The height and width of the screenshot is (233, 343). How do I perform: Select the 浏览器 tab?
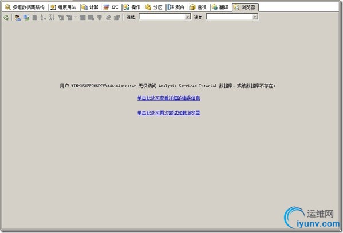pos(245,7)
